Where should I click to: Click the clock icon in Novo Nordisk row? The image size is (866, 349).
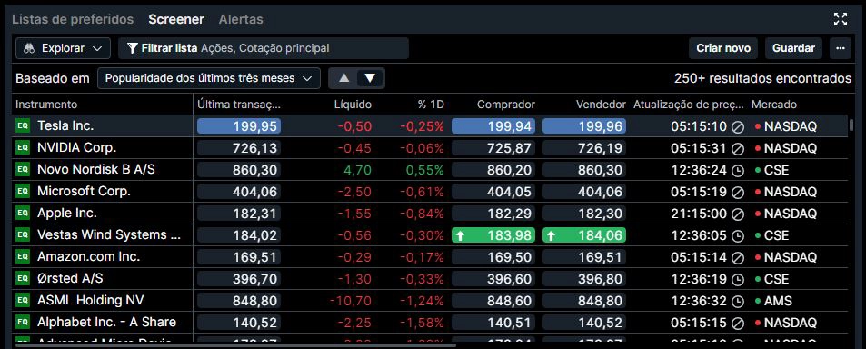coord(738,171)
